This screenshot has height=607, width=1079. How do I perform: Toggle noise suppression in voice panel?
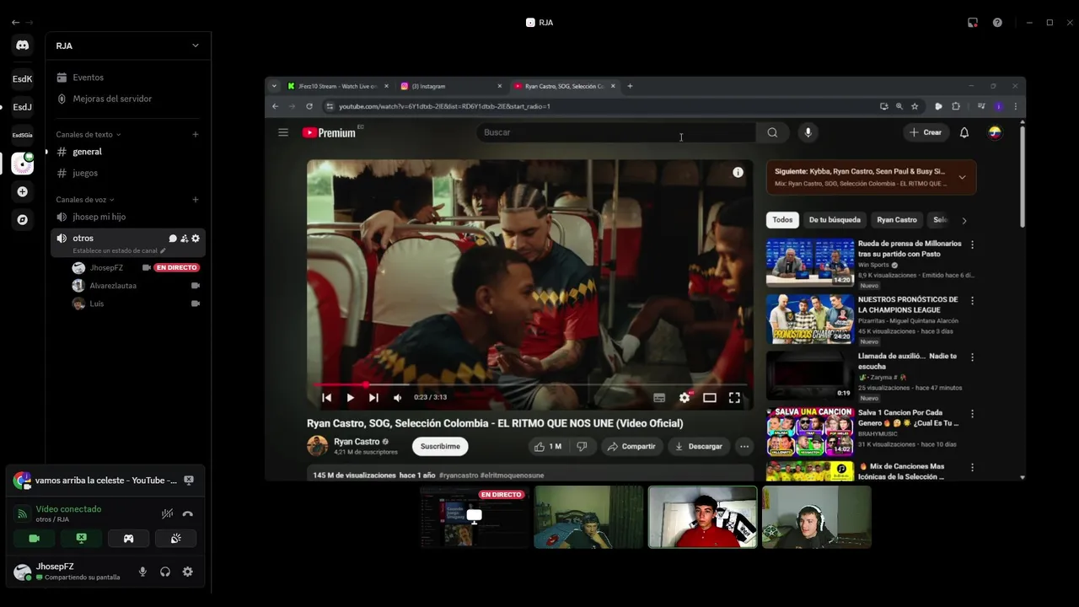[x=168, y=513]
